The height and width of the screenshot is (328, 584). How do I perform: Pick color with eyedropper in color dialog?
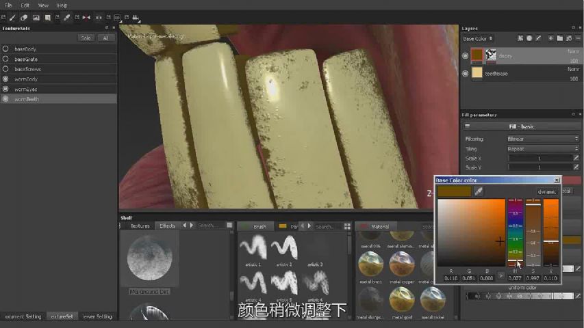click(479, 191)
